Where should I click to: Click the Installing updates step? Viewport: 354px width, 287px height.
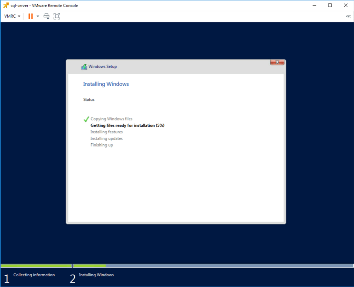(x=106, y=138)
